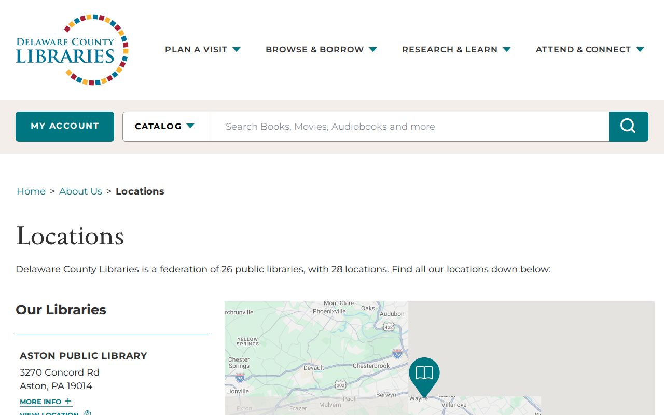Click the 'Malvern' label on the map

(330, 405)
